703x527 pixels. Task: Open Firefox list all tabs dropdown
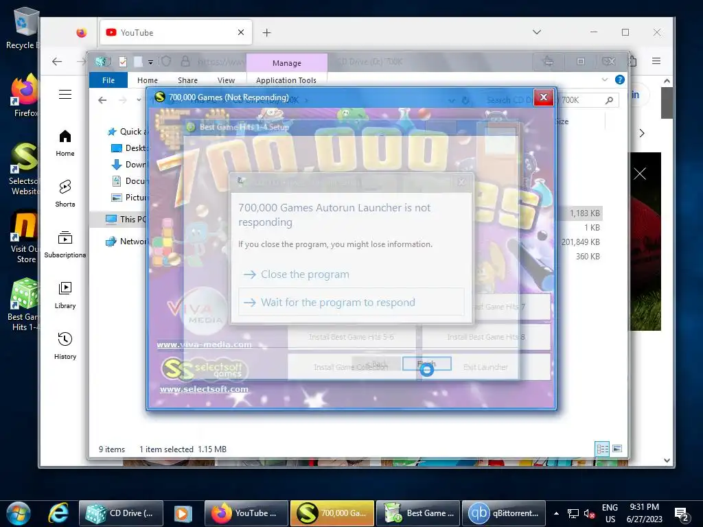coord(537,32)
